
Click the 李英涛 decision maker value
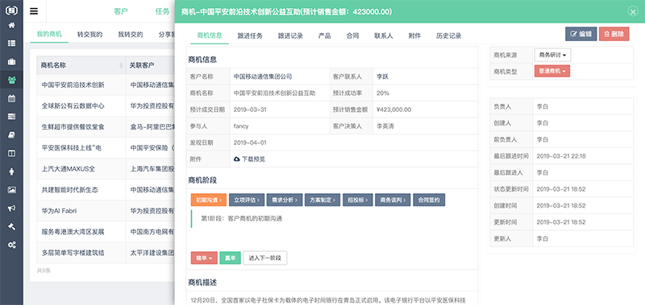(385, 126)
